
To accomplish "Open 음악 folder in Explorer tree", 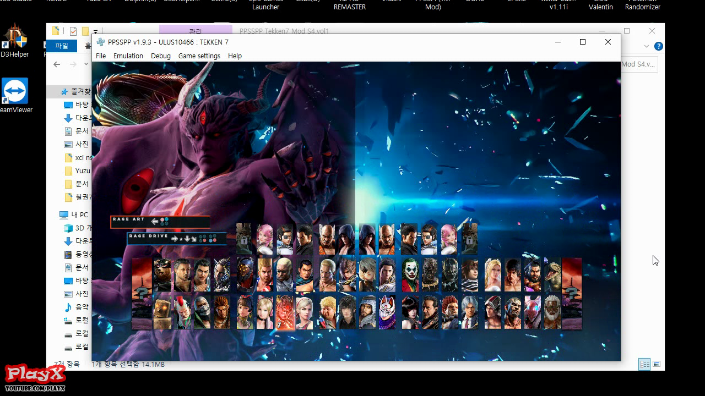I will coord(76,307).
